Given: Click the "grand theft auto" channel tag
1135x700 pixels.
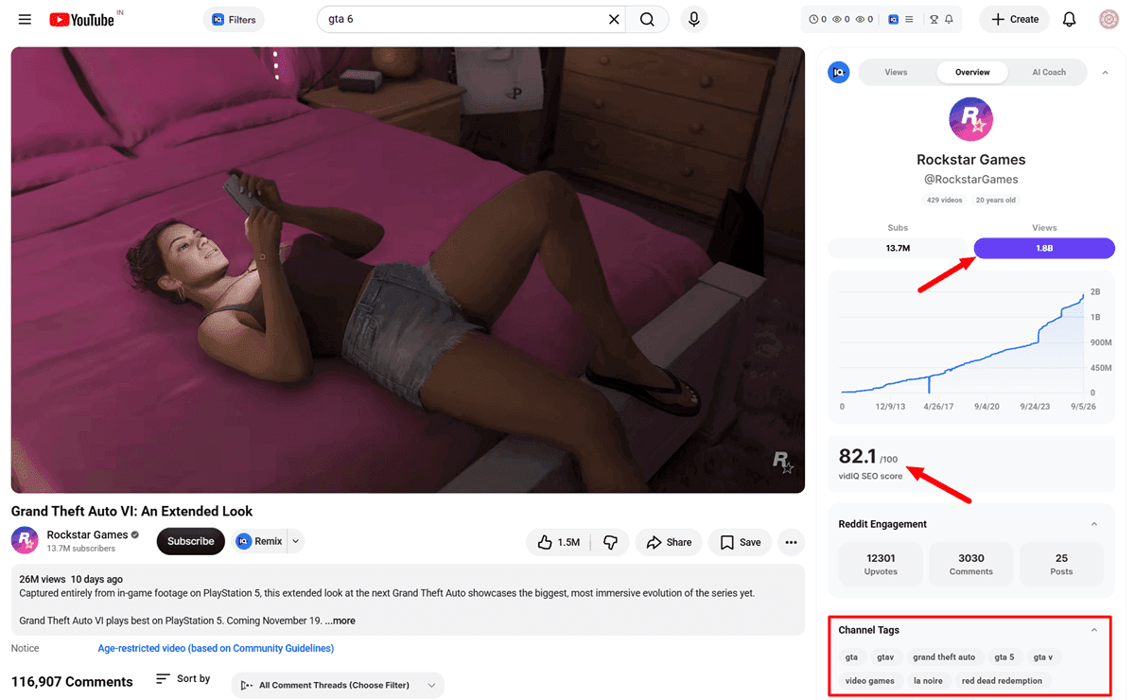Looking at the screenshot, I should point(944,656).
